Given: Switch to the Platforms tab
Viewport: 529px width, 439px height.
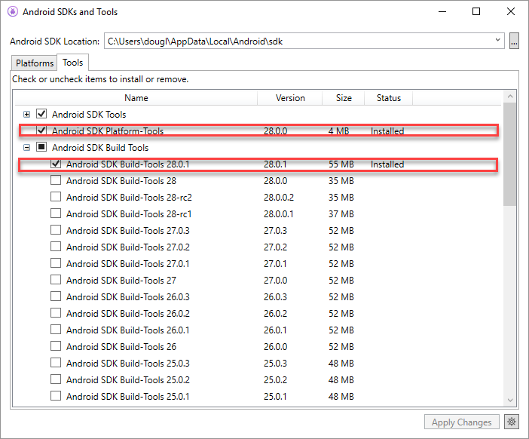Looking at the screenshot, I should pos(35,63).
